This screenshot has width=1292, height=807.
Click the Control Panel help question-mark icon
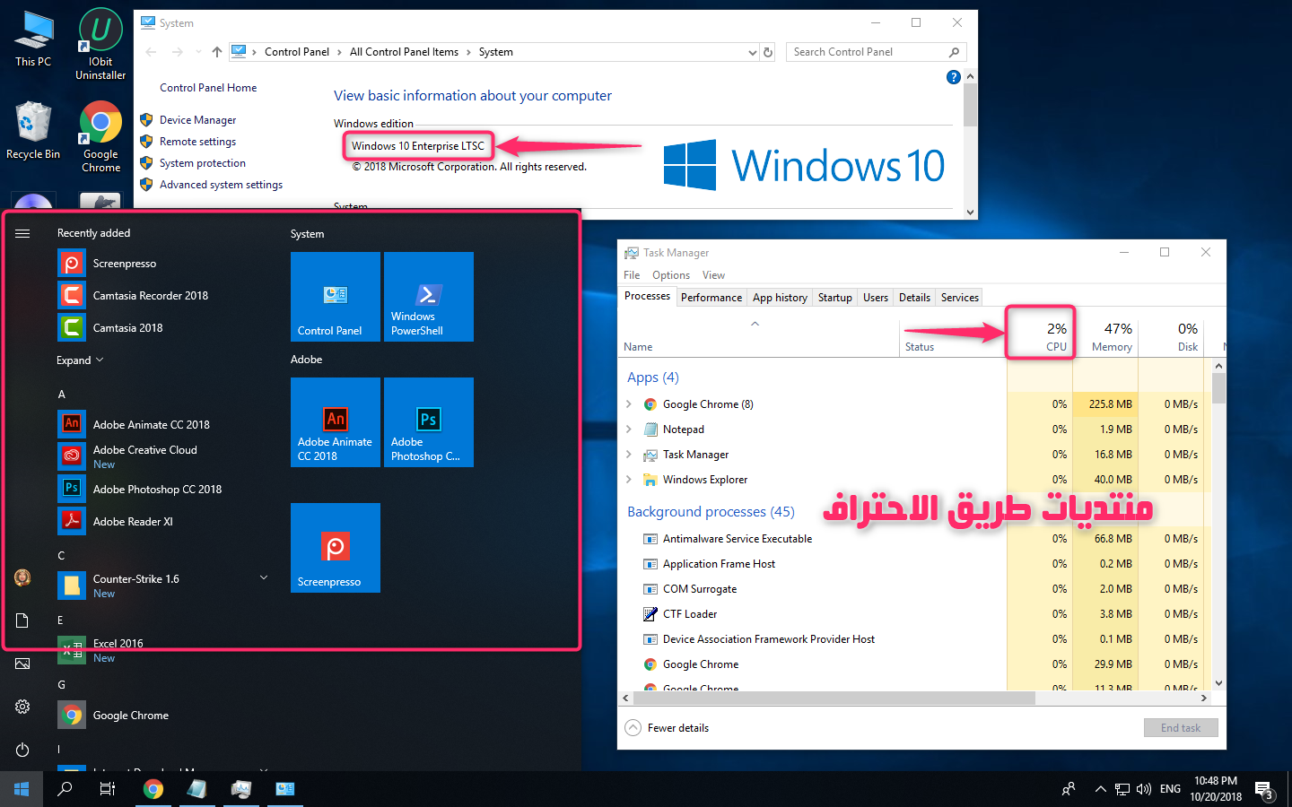[x=953, y=78]
